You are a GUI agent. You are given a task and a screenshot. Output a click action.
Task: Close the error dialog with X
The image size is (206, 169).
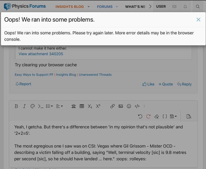point(198,20)
